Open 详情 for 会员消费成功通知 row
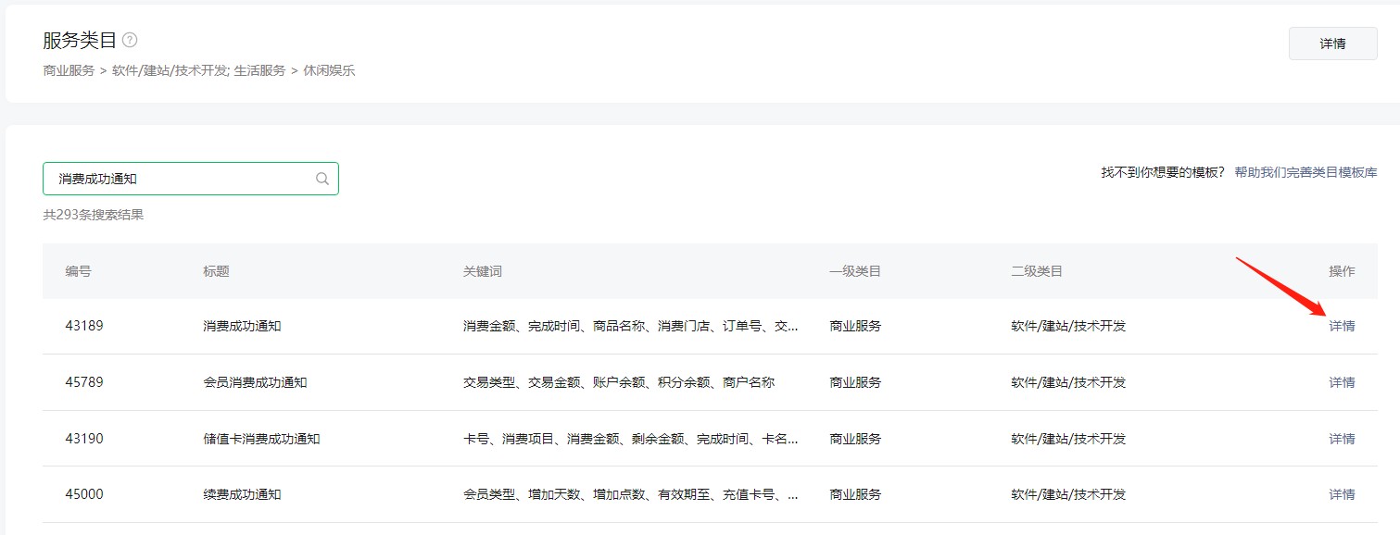 click(x=1342, y=382)
